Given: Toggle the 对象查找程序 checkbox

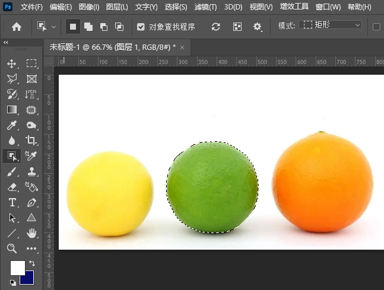Looking at the screenshot, I should point(141,27).
